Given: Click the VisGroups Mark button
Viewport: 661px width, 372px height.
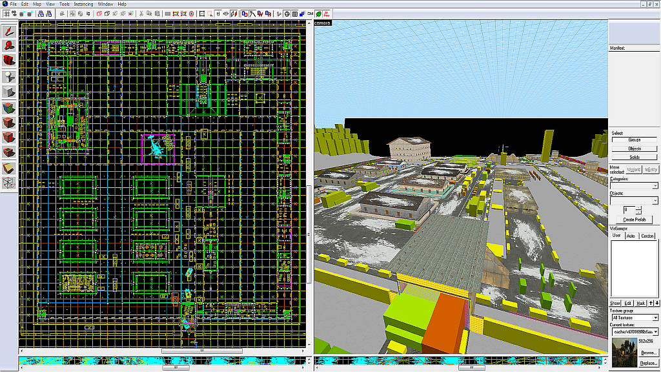Looking at the screenshot, I should click(641, 304).
